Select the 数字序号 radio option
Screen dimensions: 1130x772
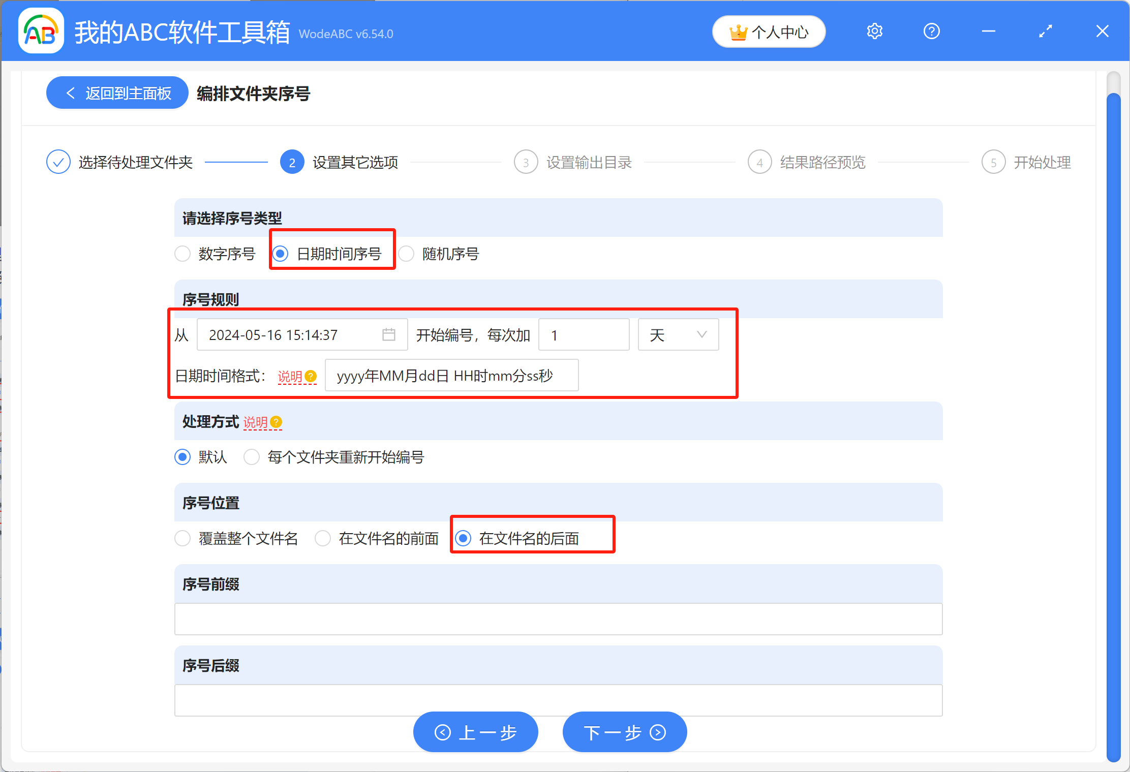coord(182,254)
